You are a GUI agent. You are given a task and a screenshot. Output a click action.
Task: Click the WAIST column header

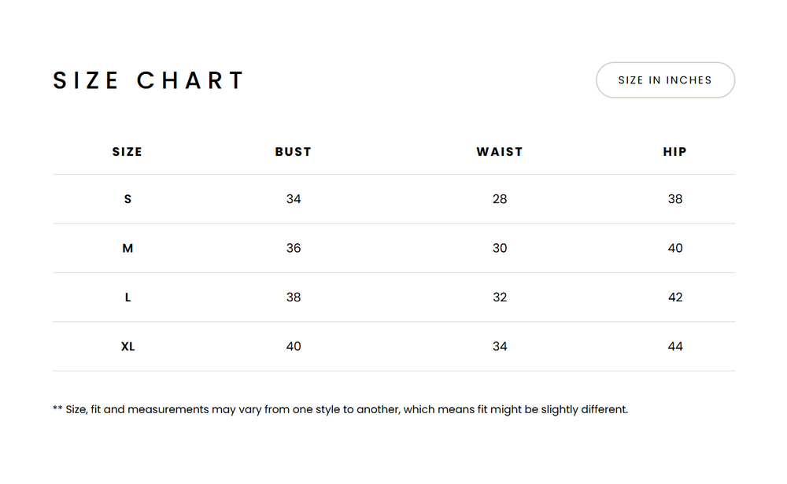pyautogui.click(x=500, y=152)
